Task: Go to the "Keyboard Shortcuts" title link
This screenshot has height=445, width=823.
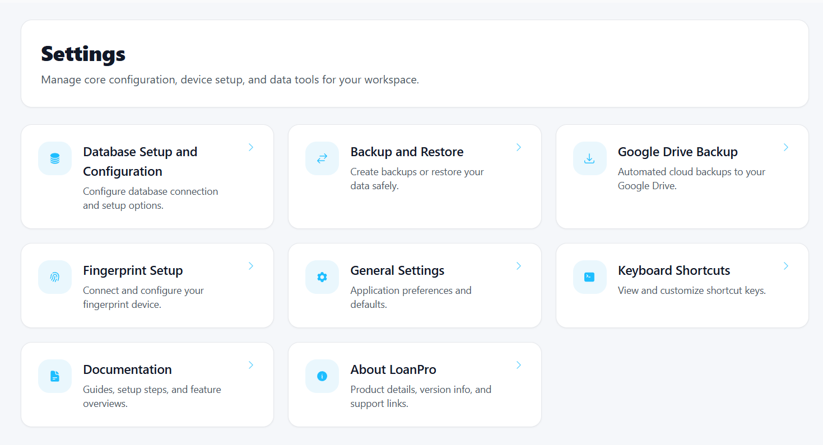Action: tap(673, 270)
